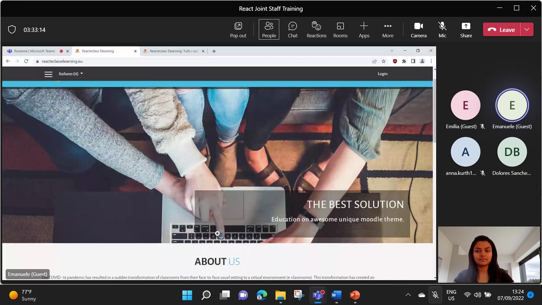Image resolution: width=542 pixels, height=305 pixels.
Task: Click the shield security icon beside timer
Action: (x=12, y=30)
